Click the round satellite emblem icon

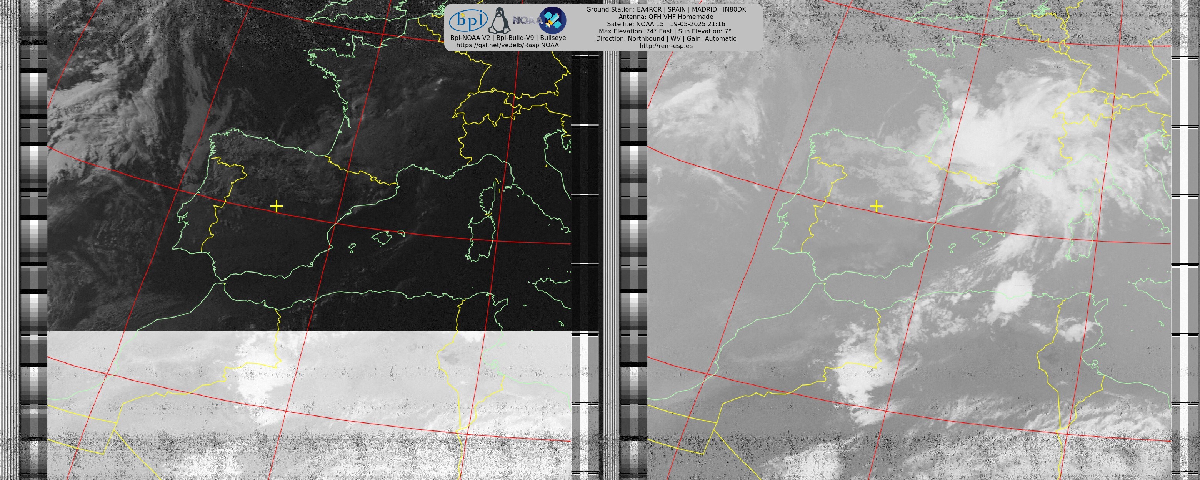pyautogui.click(x=552, y=20)
